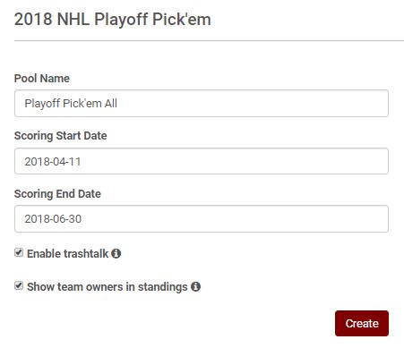Click the Scoring End Date label
This screenshot has width=404, height=348.
point(57,194)
